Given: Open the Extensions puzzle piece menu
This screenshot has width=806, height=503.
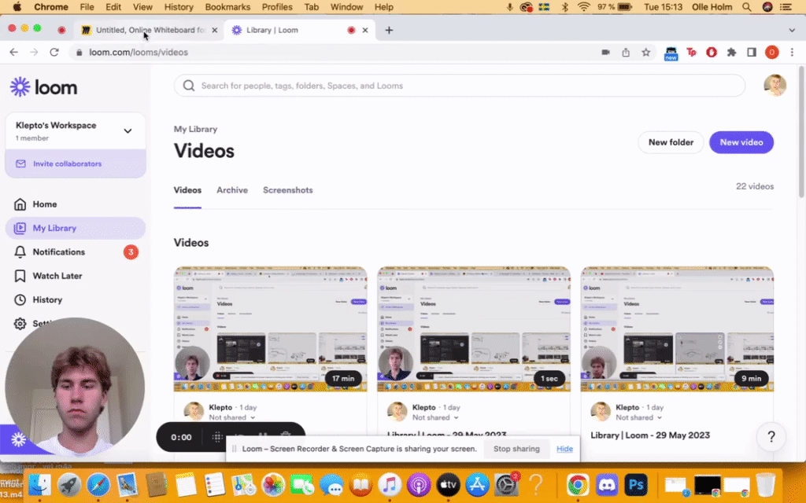Looking at the screenshot, I should coord(731,53).
